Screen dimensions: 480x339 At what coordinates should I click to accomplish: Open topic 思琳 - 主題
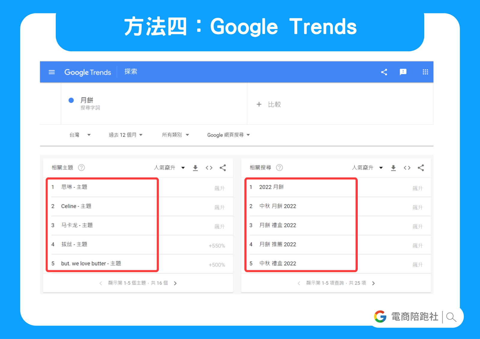pos(74,187)
